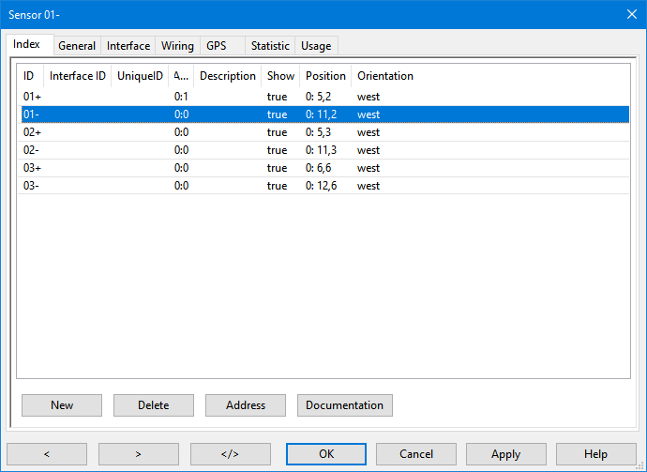
Task: Open the Interface tab
Action: [128, 45]
